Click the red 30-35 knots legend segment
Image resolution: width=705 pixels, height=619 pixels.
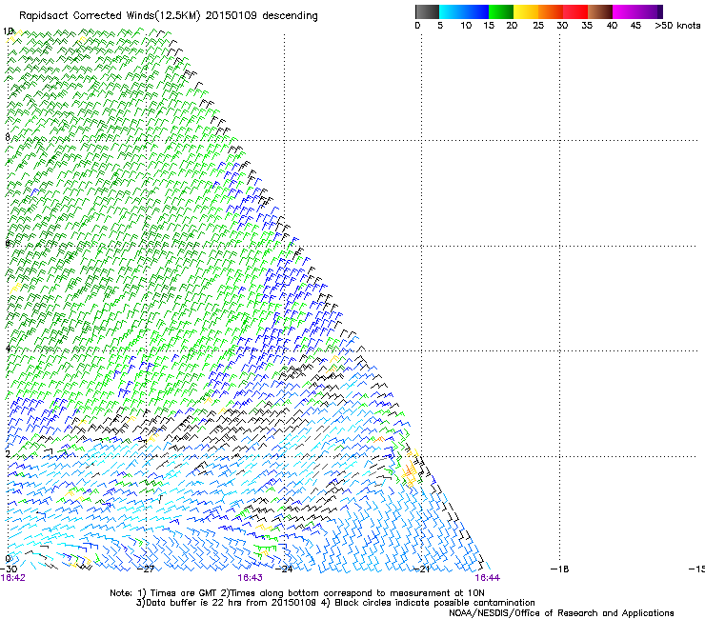tap(575, 11)
